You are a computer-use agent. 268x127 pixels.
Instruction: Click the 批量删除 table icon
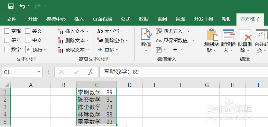245,35
